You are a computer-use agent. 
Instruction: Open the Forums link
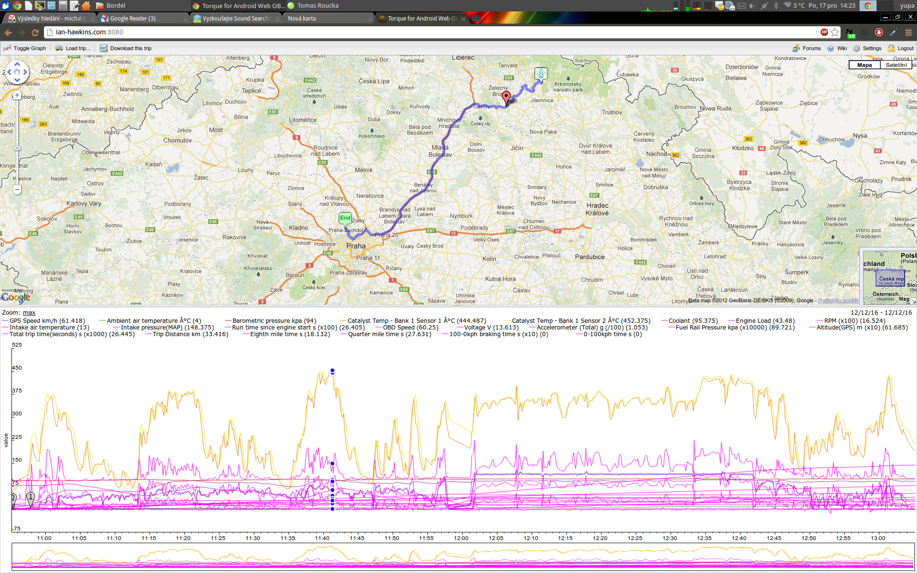click(807, 48)
